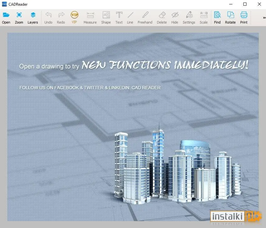Select the Delete eraser tool
Screen dimensions: 266x228
coord(162,18)
